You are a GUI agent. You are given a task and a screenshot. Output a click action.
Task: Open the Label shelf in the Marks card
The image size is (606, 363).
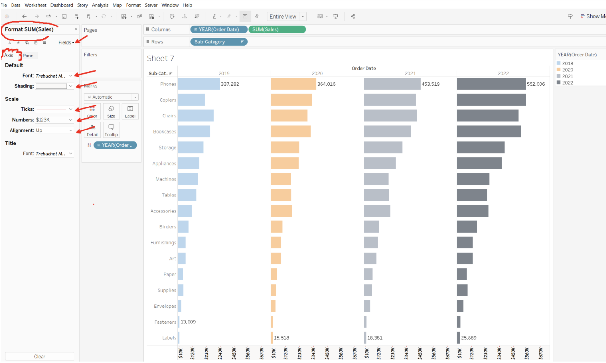[130, 111]
